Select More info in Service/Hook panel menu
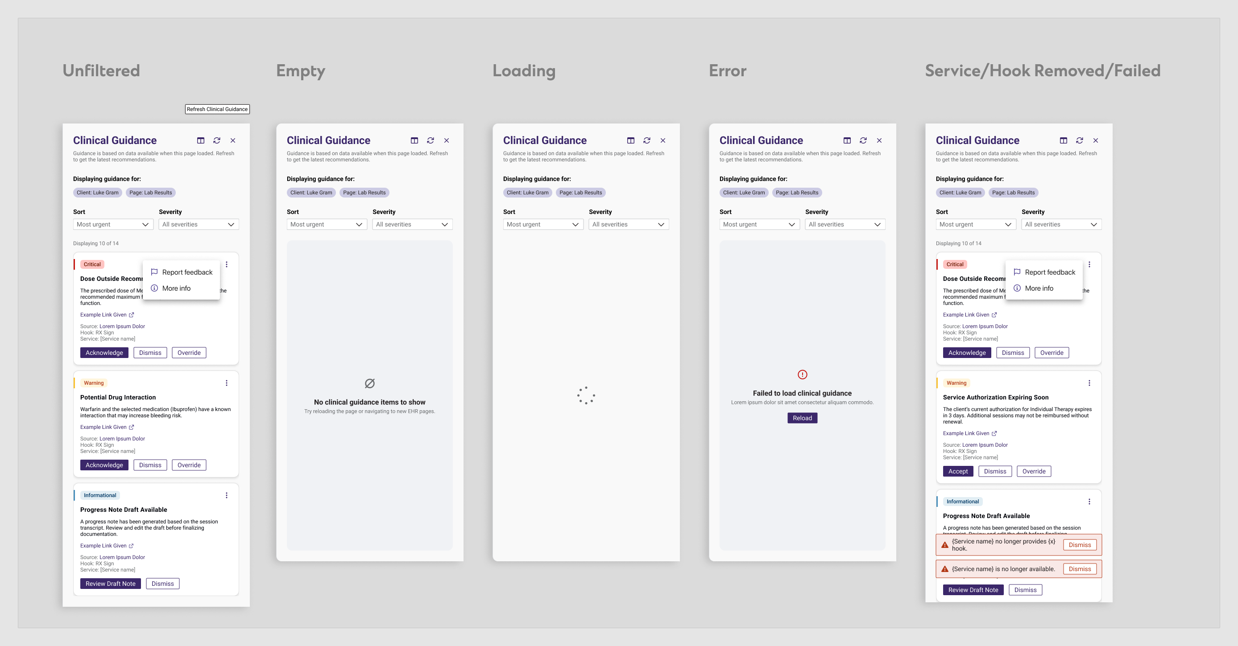 1044,288
